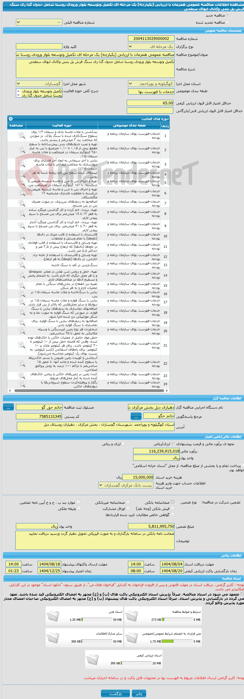This screenshot has height=699, width=244.
Task: Click the مبلغ تضمین amount field
Action: (151, 526)
